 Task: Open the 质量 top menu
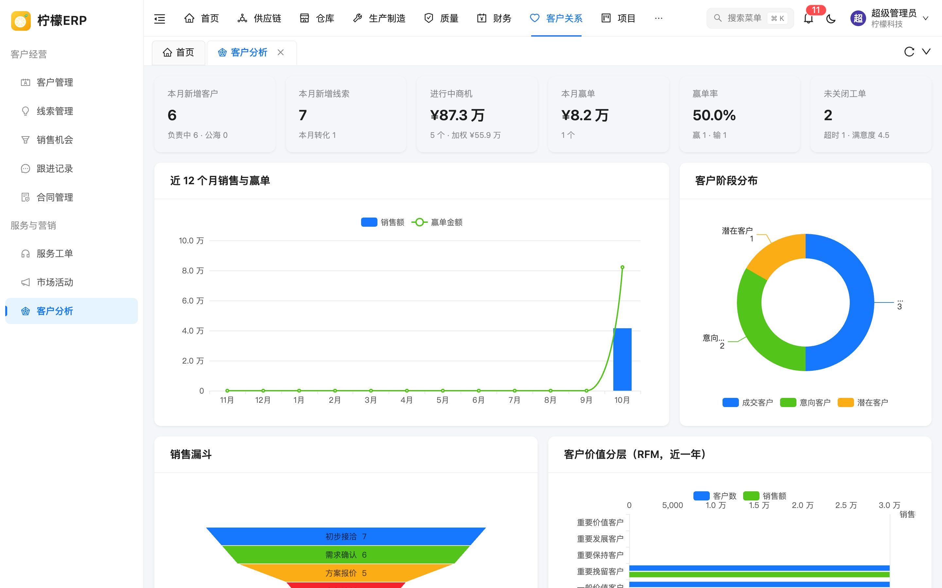441,18
